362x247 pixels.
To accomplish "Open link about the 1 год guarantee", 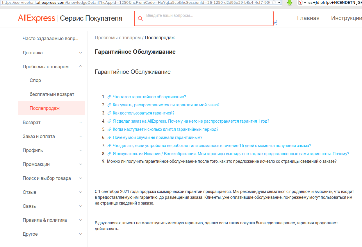I will pos(191,121).
